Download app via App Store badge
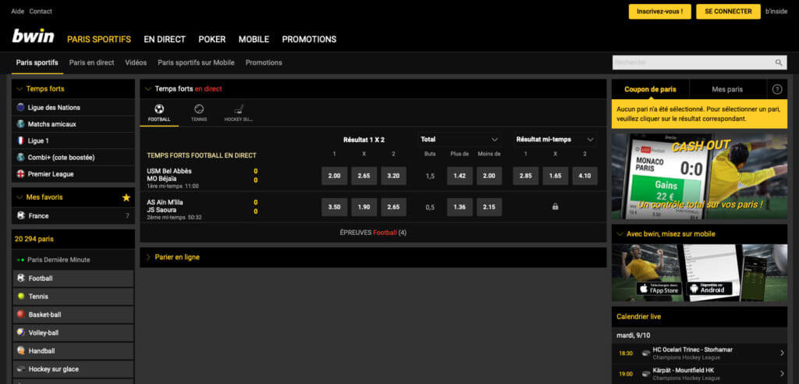Image resolution: width=799 pixels, height=384 pixels. pos(659,289)
